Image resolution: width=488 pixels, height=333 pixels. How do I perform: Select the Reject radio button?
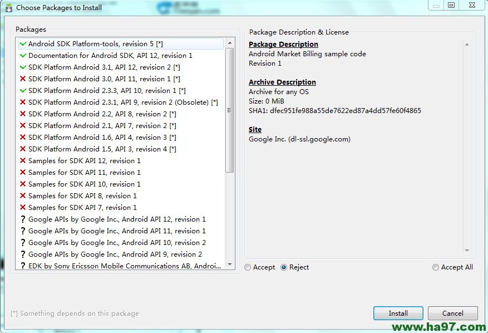284,267
